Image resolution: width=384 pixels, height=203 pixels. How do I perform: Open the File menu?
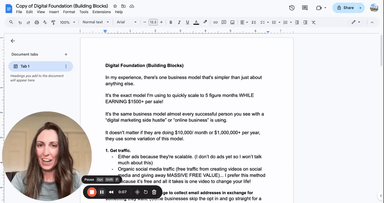pos(19,12)
